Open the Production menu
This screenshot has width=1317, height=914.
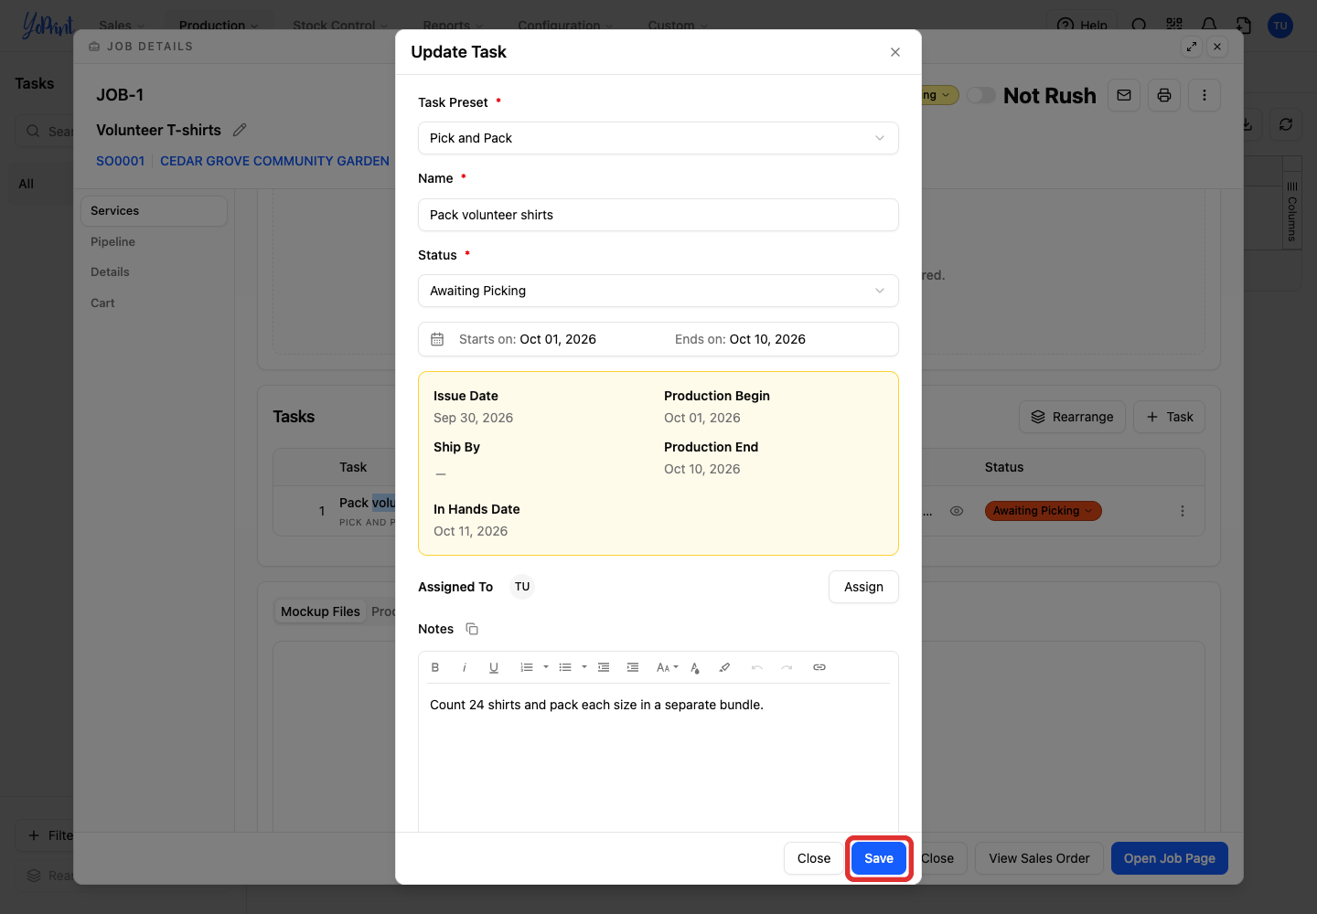pos(219,26)
